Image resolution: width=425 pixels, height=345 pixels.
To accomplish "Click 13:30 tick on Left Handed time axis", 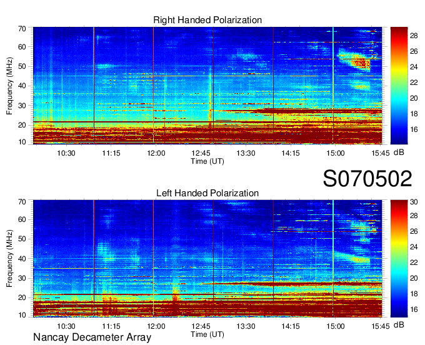I will (246, 326).
